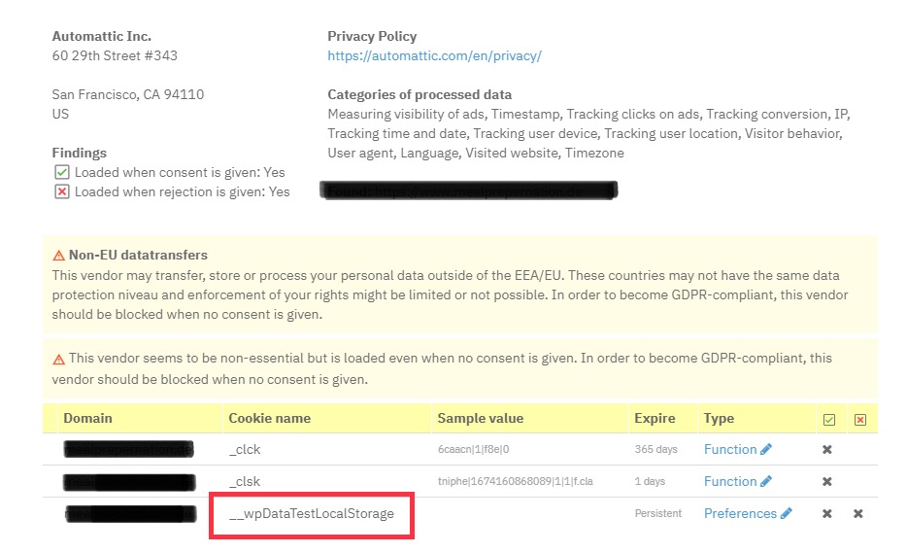Select the _clck cookie name cell
The width and height of the screenshot is (907, 553).
tap(245, 449)
